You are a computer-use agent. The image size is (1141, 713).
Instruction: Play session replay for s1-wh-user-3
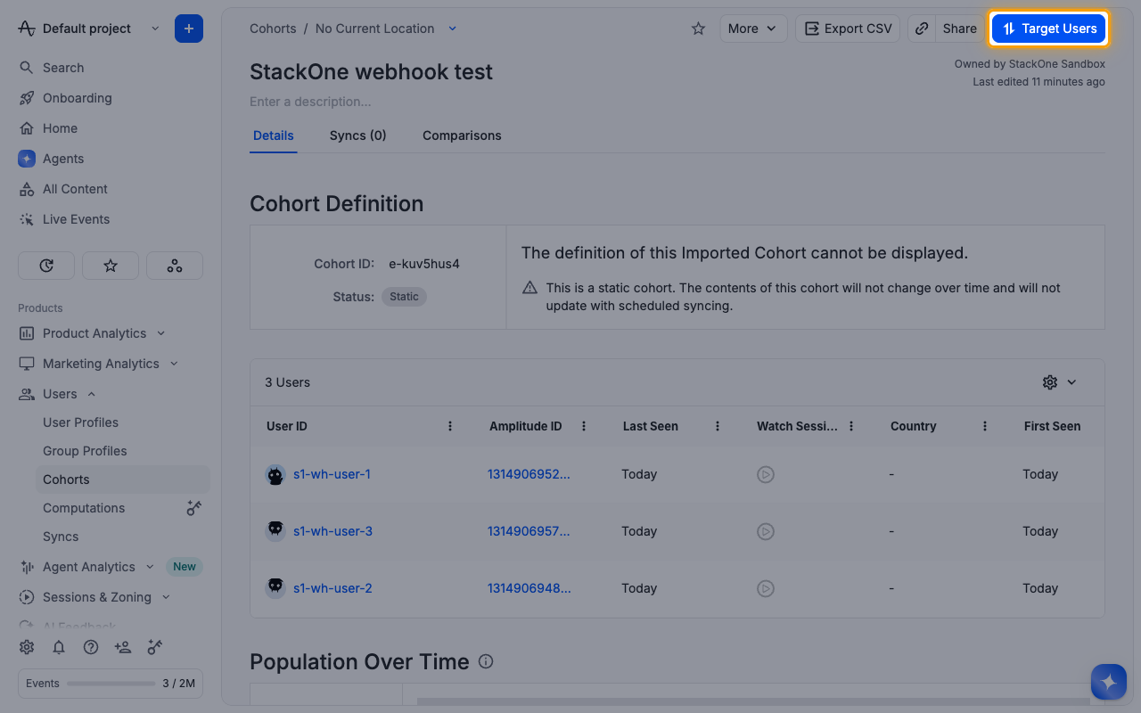[766, 531]
